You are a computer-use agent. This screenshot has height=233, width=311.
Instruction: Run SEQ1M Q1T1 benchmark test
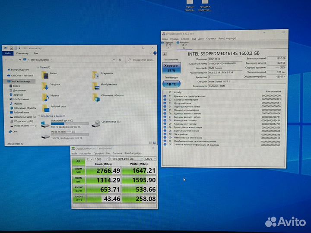[79, 180]
